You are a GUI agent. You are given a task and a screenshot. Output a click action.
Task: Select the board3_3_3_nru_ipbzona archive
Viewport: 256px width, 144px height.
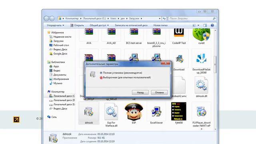coord(156,32)
